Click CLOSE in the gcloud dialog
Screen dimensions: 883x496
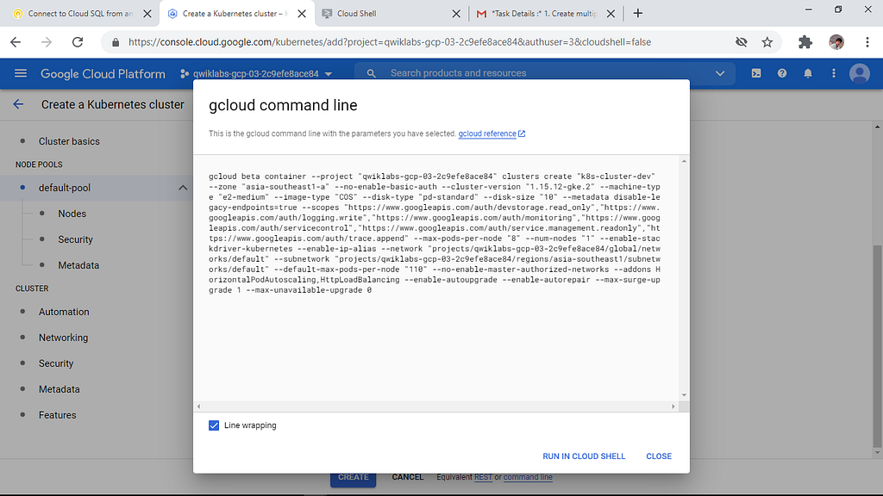click(x=659, y=456)
